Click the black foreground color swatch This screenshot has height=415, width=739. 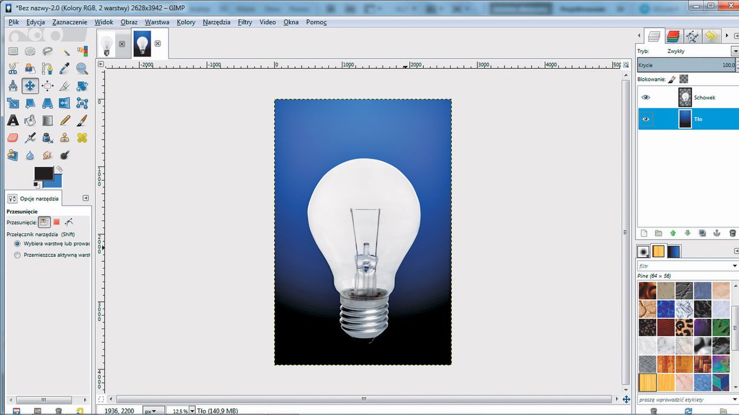tap(43, 173)
